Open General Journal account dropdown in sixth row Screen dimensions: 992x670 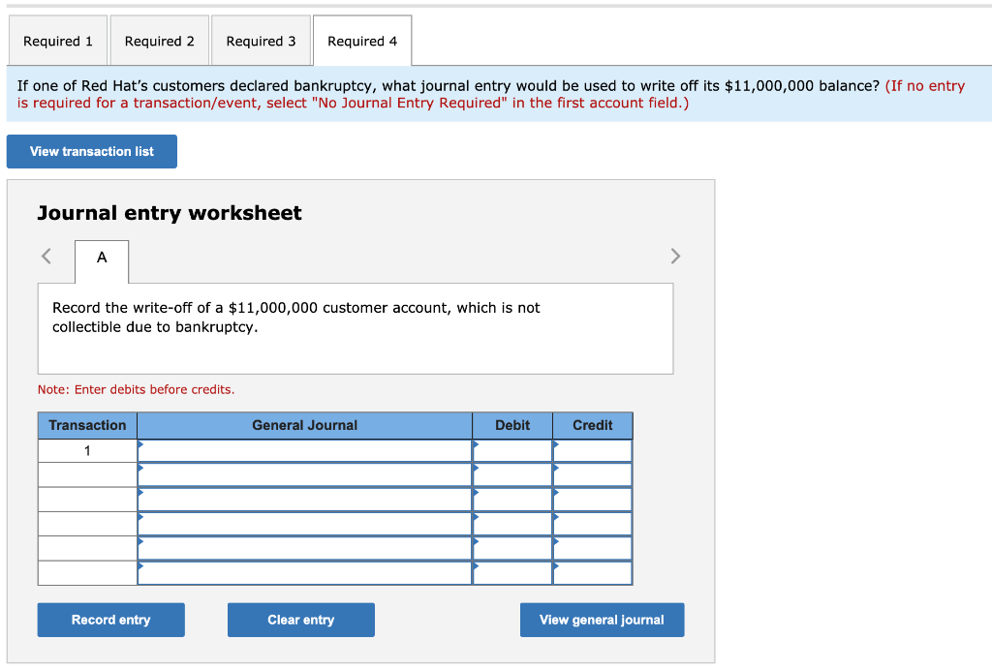305,572
